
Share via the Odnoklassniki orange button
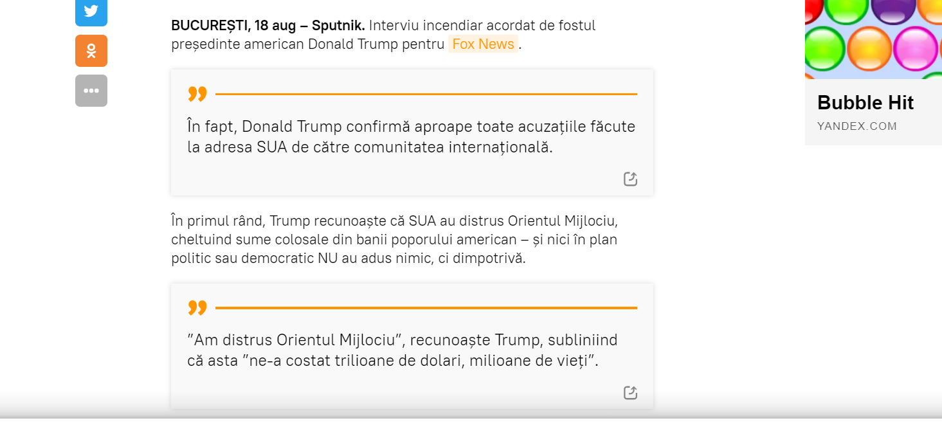point(91,51)
